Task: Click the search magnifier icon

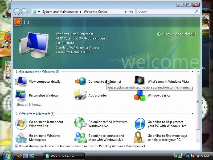Action: 196,12
